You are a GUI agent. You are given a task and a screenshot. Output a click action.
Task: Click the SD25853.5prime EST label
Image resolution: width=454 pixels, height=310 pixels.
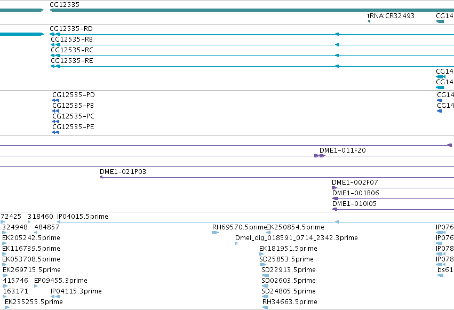coord(286,260)
